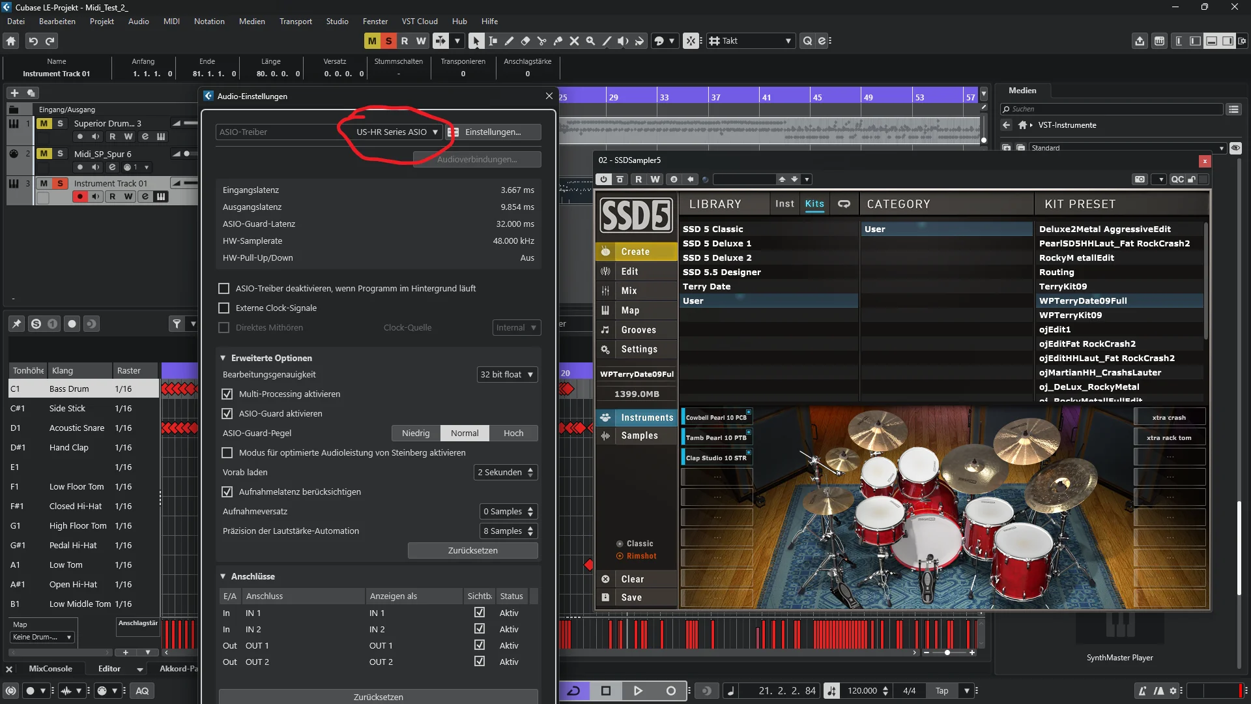Toggle Externe Clock-Signale checkbox
The image size is (1251, 704).
pos(223,308)
